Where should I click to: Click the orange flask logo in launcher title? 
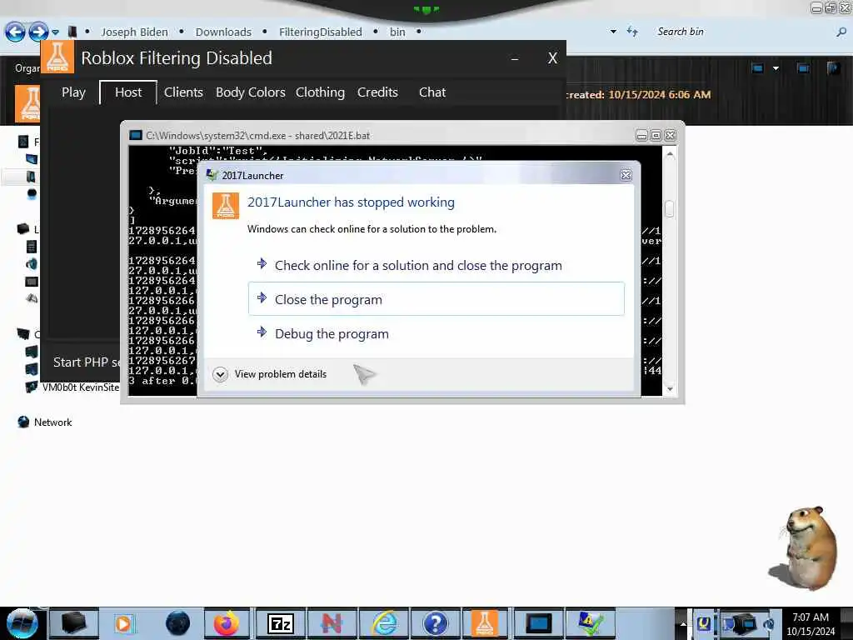(57, 57)
